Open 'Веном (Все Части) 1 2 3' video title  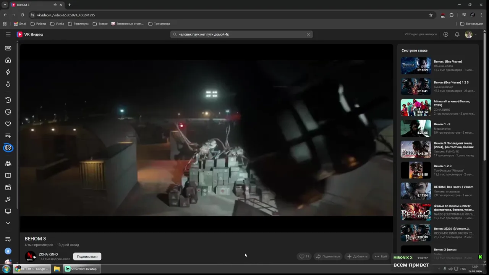pos(451,82)
